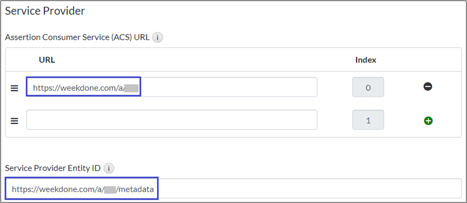Click the Service Provider section heading
Image resolution: width=467 pixels, height=203 pixels.
[x=45, y=10]
